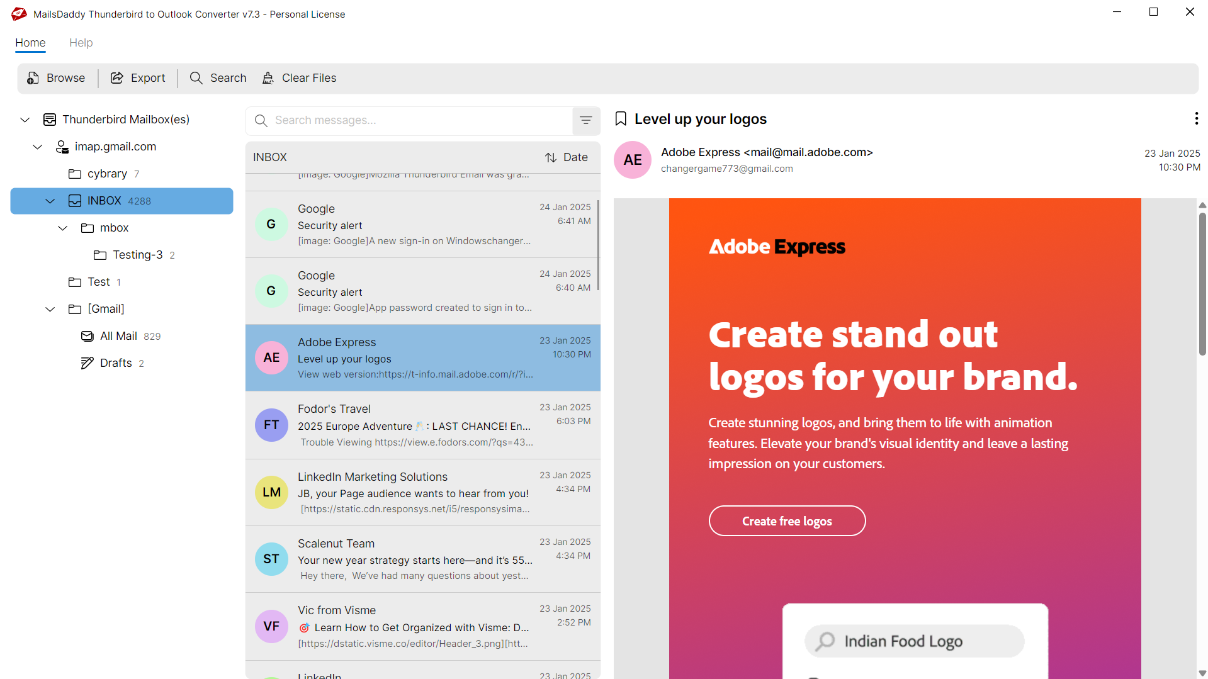Click the Test folder icon
1208x679 pixels.
pos(75,282)
